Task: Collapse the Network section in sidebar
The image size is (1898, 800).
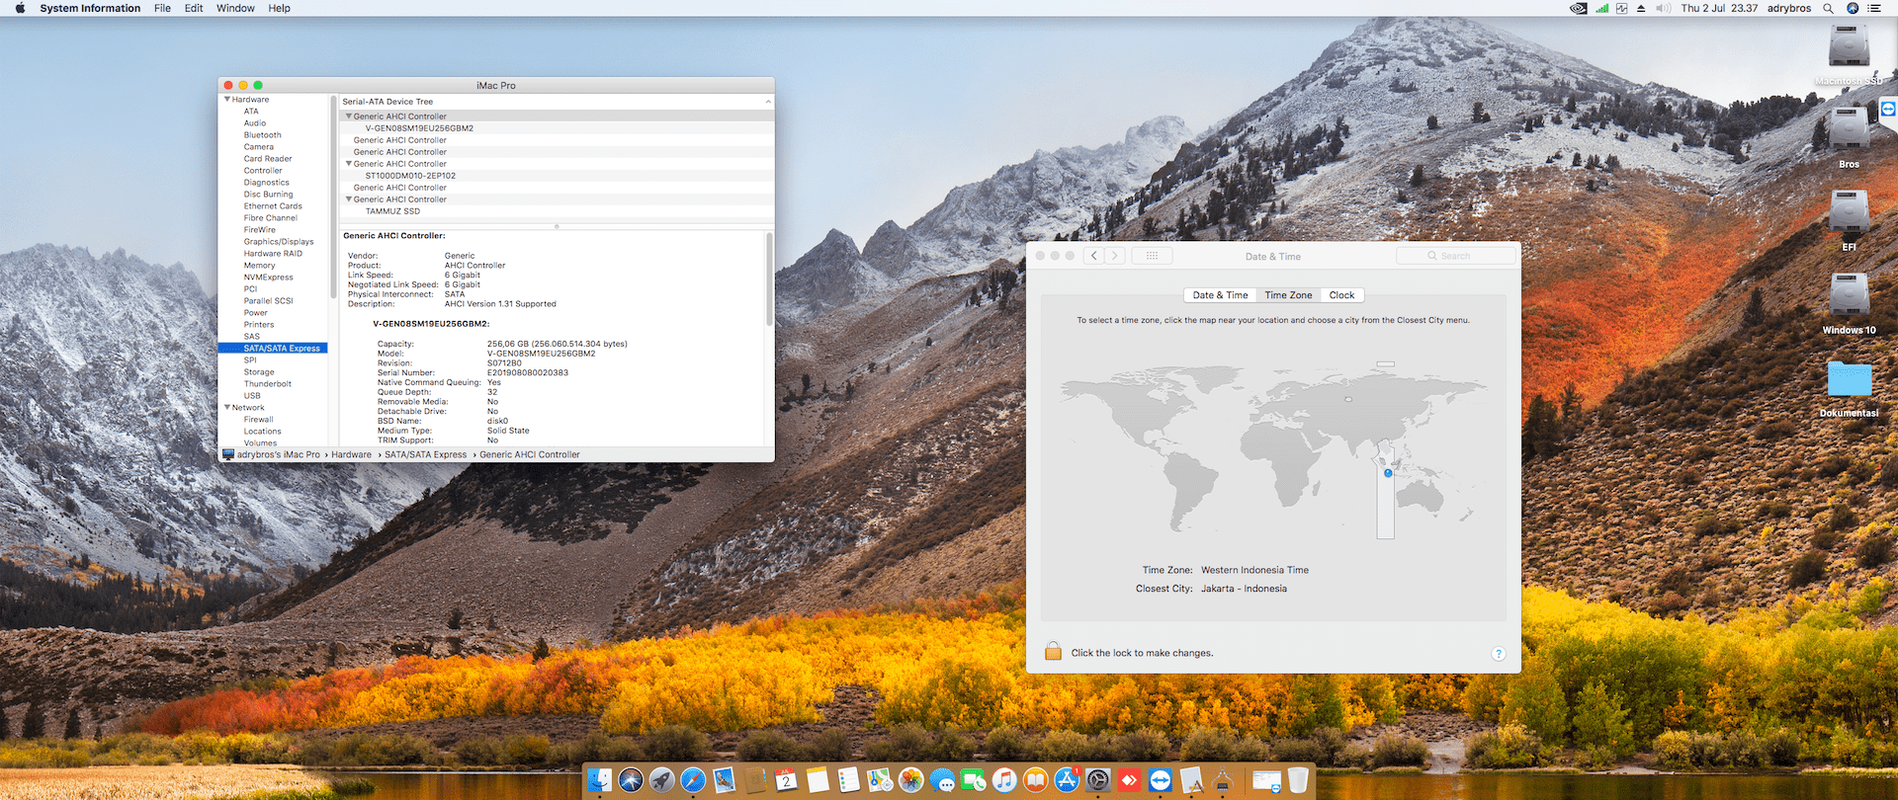Action: pos(227,408)
